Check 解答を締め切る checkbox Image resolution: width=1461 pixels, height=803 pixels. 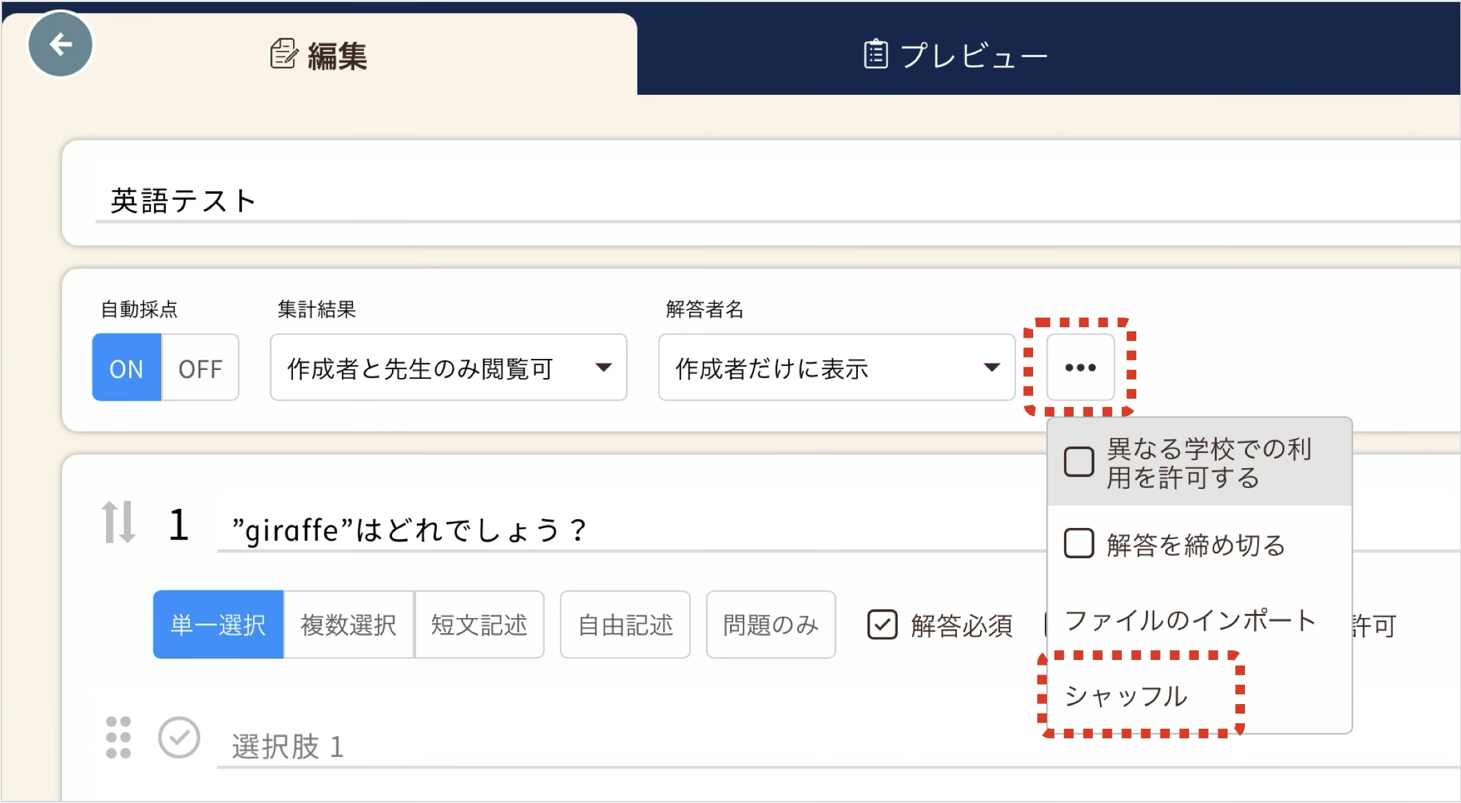[x=1079, y=544]
